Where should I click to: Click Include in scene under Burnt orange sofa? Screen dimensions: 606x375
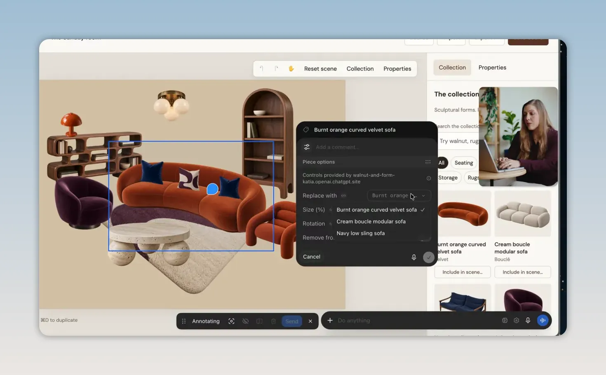[x=462, y=272]
